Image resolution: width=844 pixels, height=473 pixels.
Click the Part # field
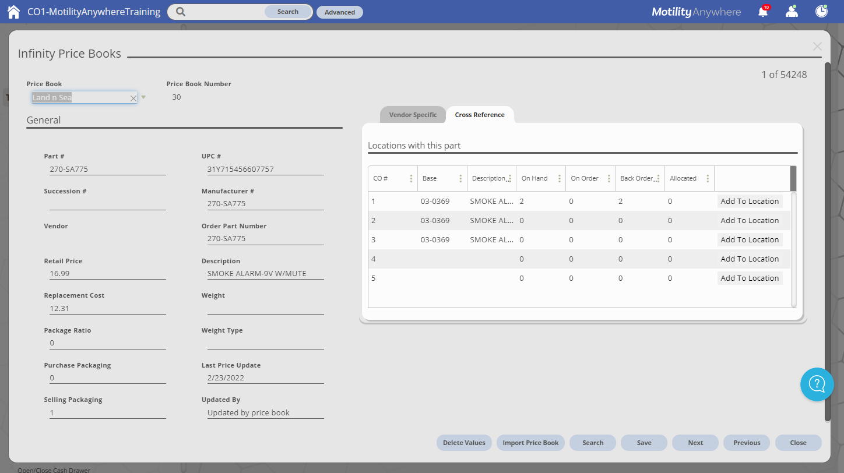(108, 170)
